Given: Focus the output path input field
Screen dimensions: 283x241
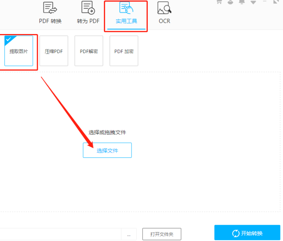Looking at the screenshot, I should 60,234.
